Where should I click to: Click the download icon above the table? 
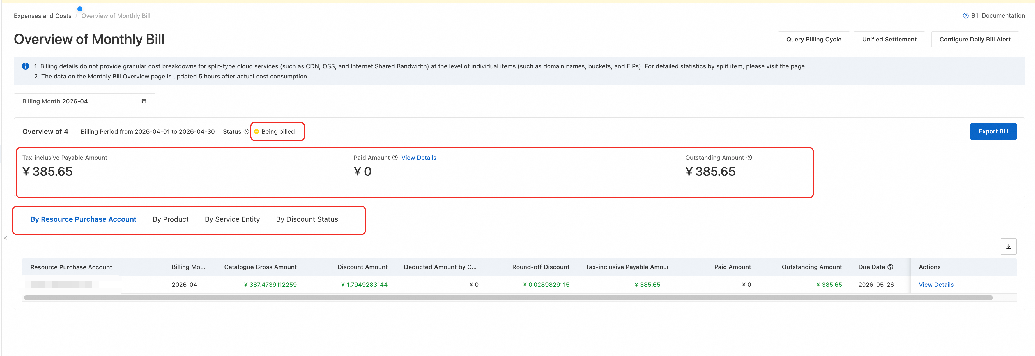click(x=1008, y=246)
